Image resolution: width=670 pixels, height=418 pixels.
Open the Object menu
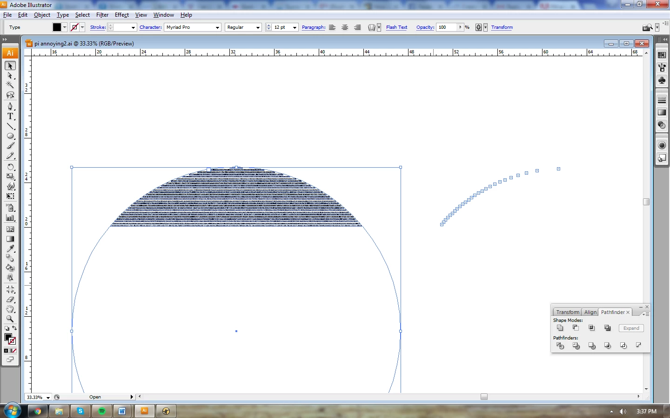[42, 15]
